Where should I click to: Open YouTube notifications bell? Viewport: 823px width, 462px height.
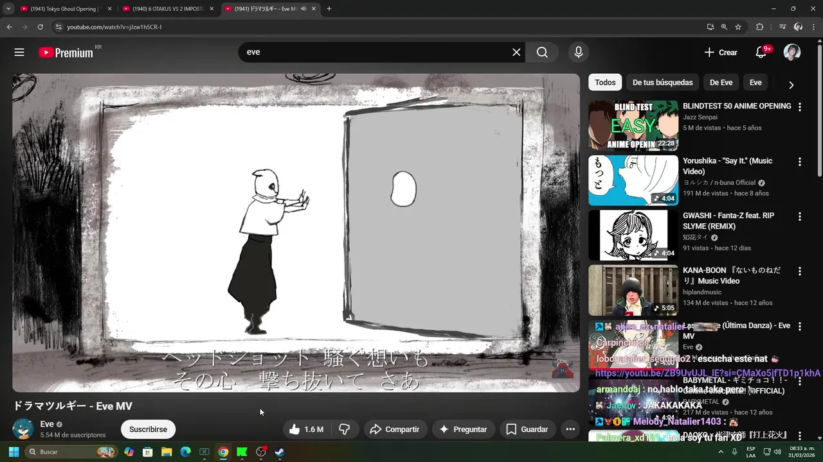point(761,53)
